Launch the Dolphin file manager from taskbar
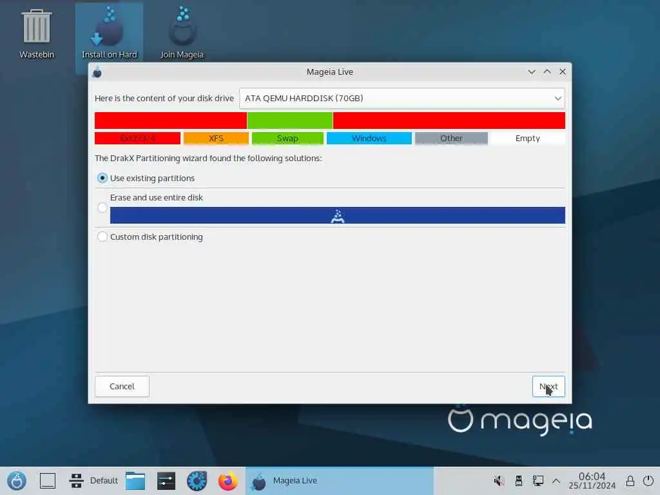Screen dimensions: 660x495 pos(135,481)
